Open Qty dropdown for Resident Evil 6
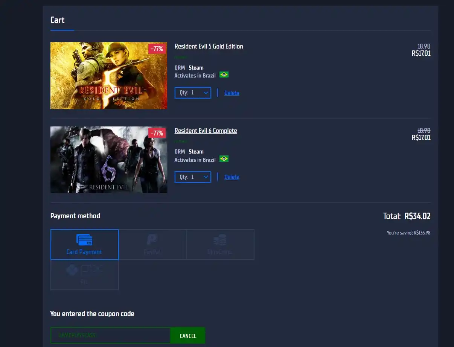The width and height of the screenshot is (454, 347). pyautogui.click(x=193, y=177)
